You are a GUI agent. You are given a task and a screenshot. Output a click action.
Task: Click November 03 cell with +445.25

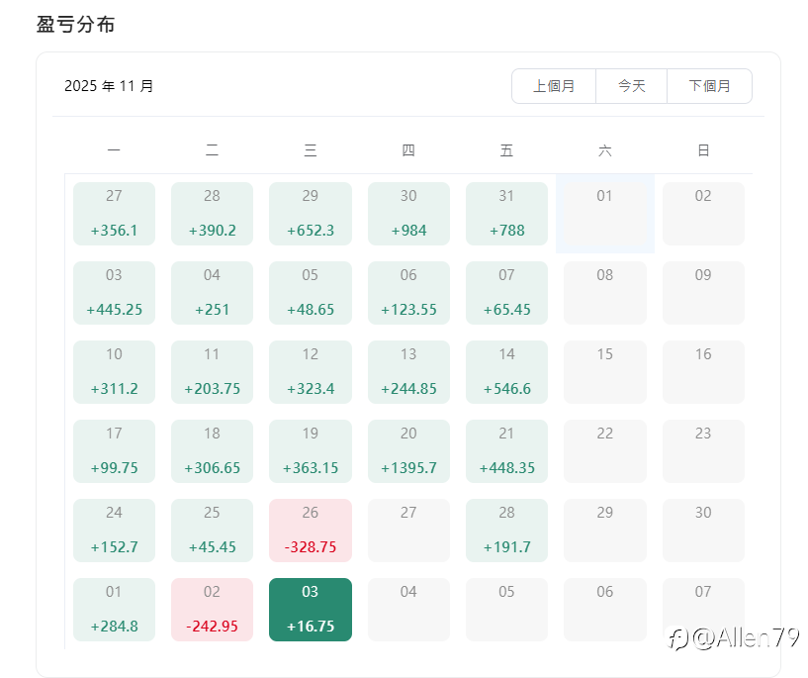(114, 293)
